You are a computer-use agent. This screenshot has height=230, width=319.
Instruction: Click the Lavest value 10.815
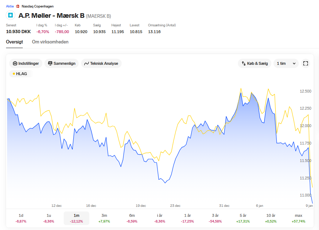click(136, 32)
